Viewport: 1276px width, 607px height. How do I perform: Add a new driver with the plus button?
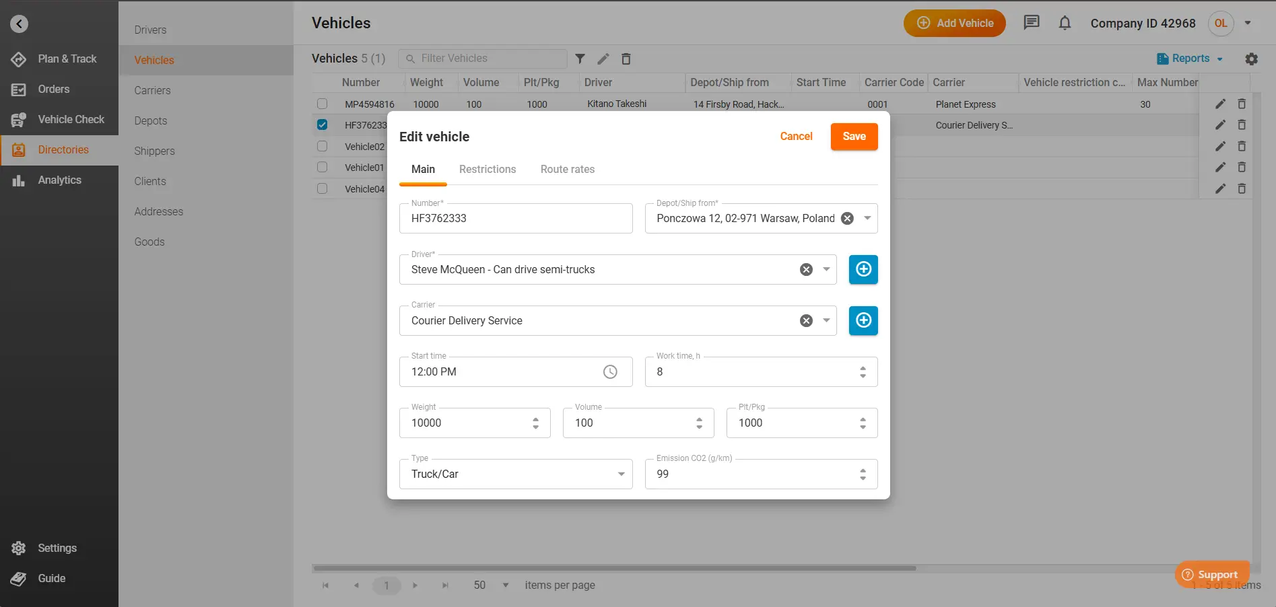coord(863,269)
